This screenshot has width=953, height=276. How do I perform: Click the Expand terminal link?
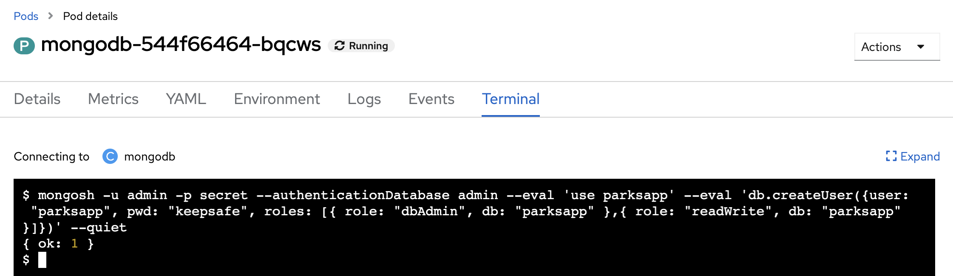pos(920,157)
